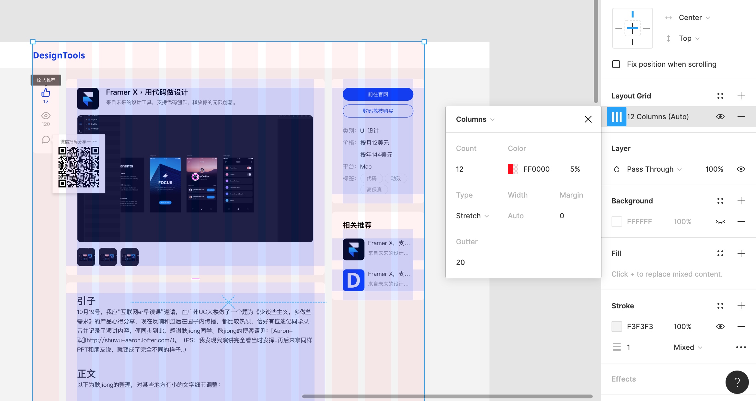This screenshot has width=756, height=401.
Task: Click the 前往官网 blue button
Action: 378,94
